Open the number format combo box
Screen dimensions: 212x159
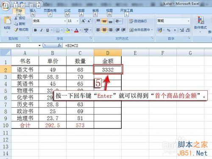(x=173, y=21)
